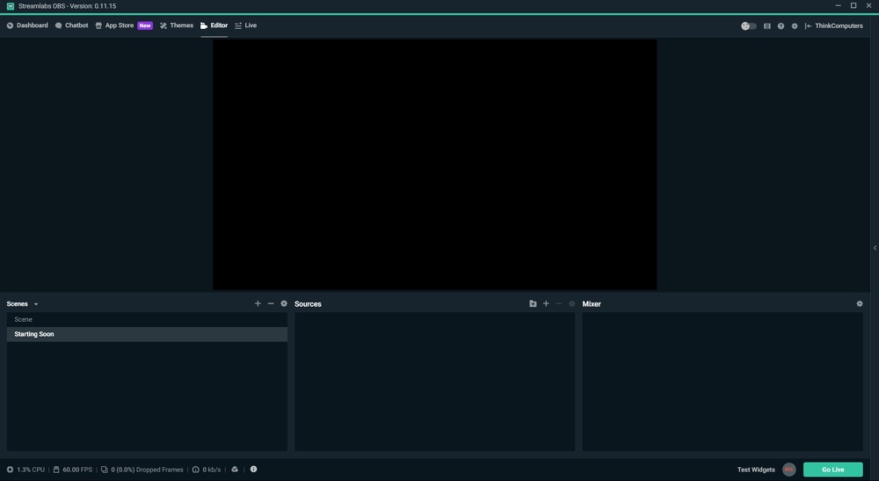
Task: Open the Dashboard tab
Action: 27,26
